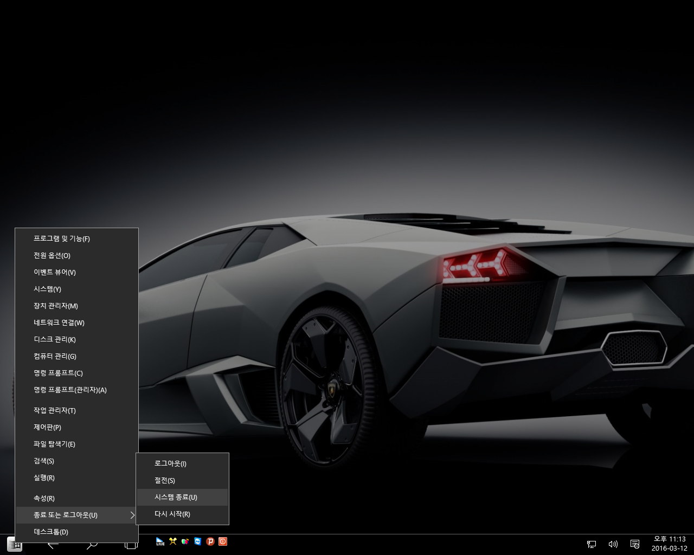
Task: Select 시스템 종료(U) to shut down
Action: (x=182, y=497)
